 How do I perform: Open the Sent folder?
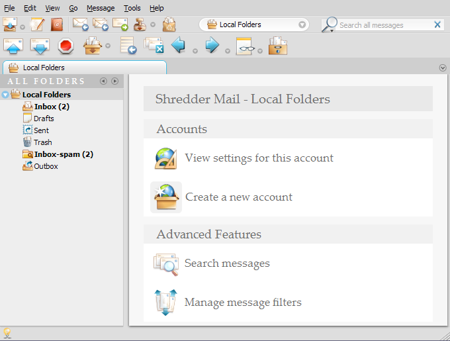pyautogui.click(x=41, y=130)
